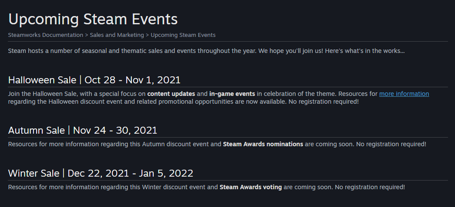Click the bold 'content updates' text

(x=171, y=94)
